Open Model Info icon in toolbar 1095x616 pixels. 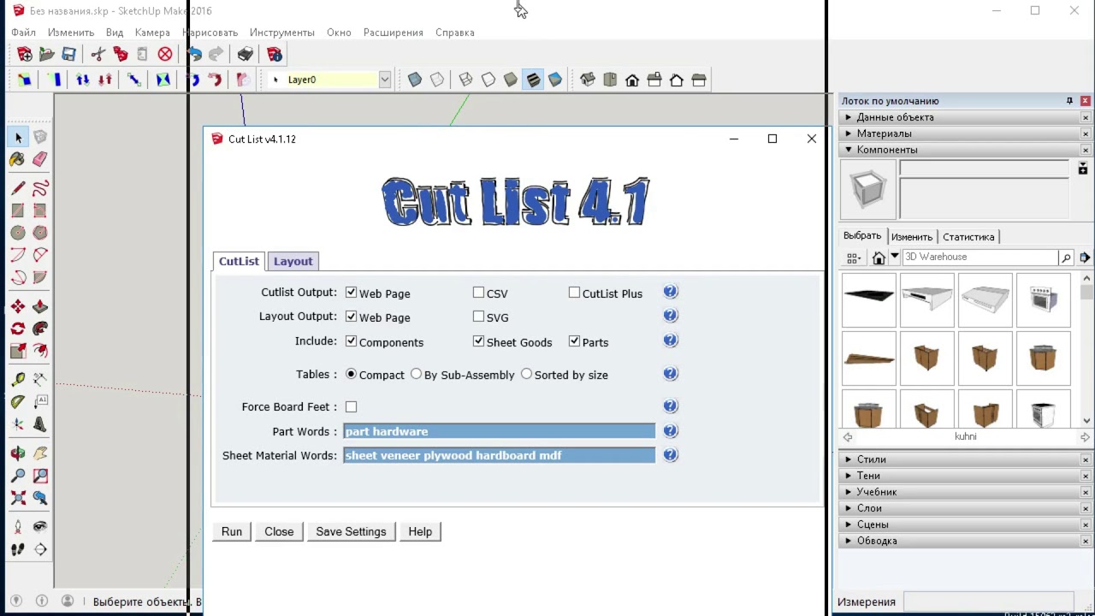pyautogui.click(x=275, y=54)
